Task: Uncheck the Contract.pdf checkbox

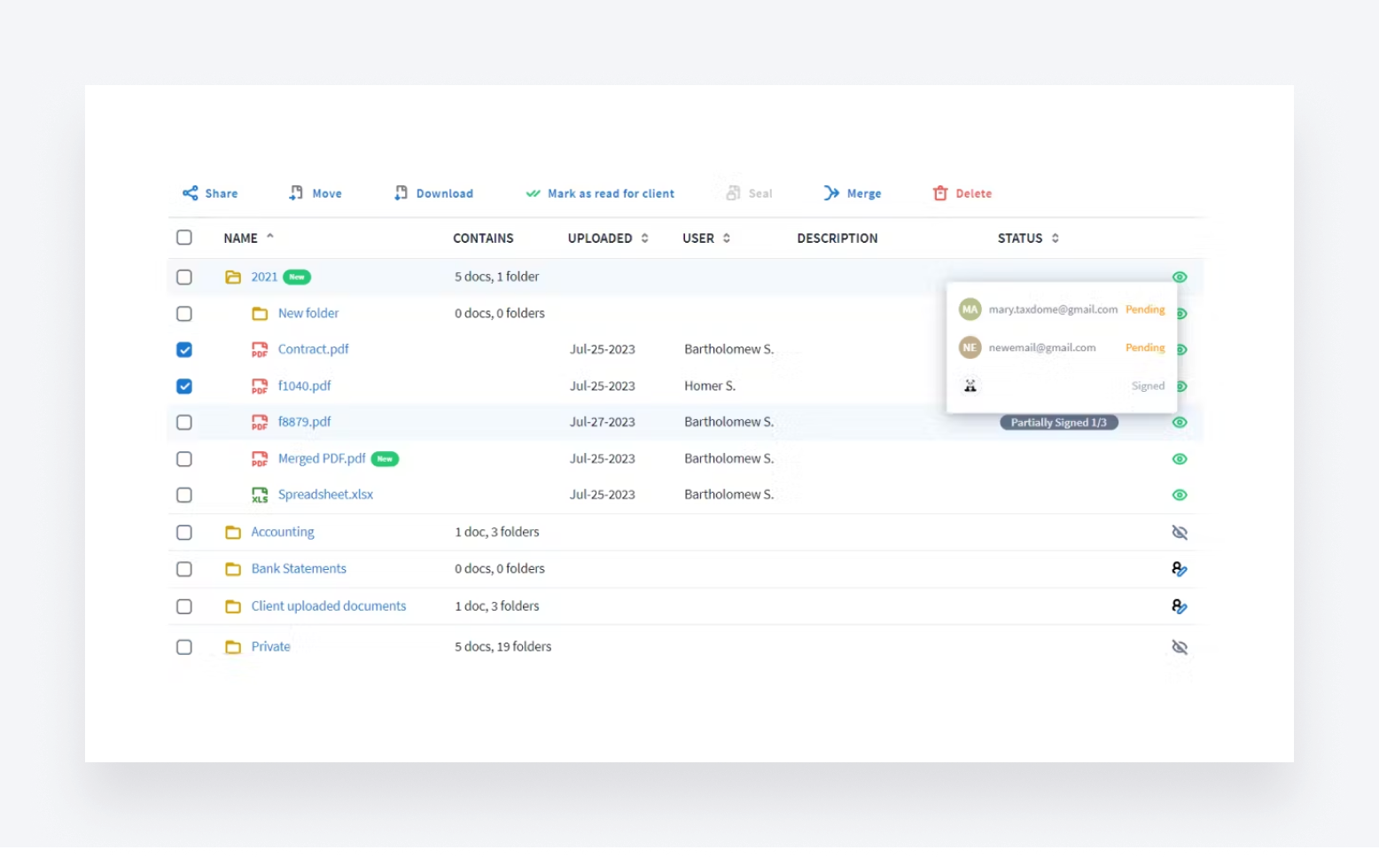Action: pyautogui.click(x=184, y=349)
